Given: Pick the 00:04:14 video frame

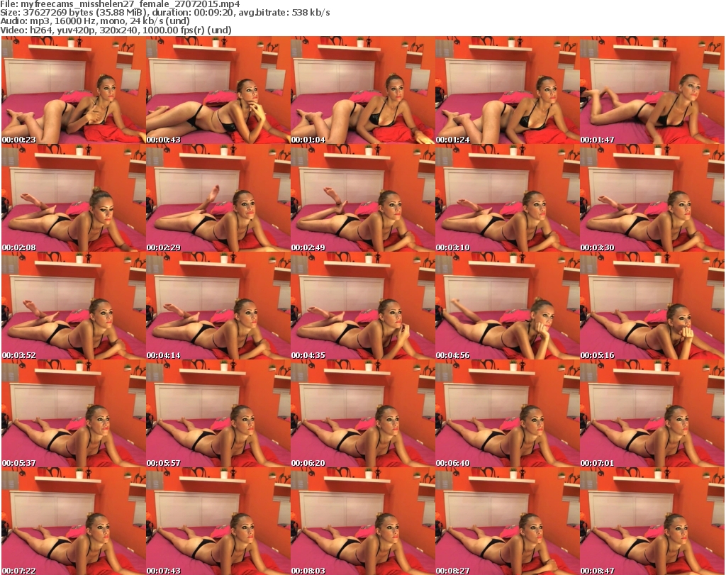Looking at the screenshot, I should point(218,306).
